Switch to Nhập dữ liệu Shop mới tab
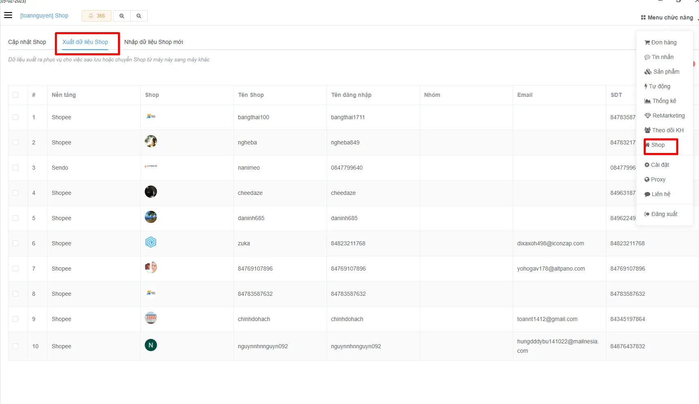 coord(154,42)
